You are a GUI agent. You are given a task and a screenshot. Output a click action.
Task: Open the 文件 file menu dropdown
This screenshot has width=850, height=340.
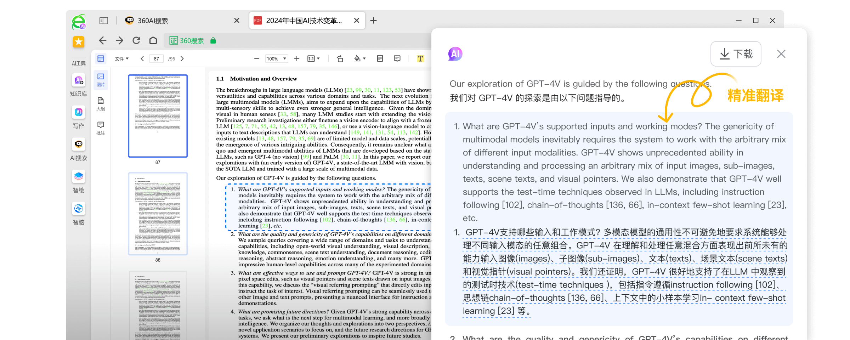[x=121, y=58]
